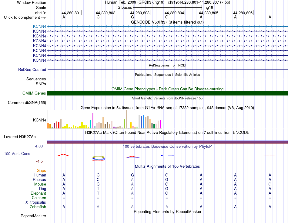Click the hg19 label next to scale bar
The width and height of the screenshot is (288, 223).
click(x=209, y=8)
